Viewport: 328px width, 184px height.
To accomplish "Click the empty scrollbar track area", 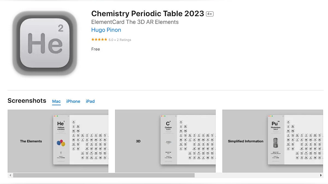I will (x=257, y=175).
